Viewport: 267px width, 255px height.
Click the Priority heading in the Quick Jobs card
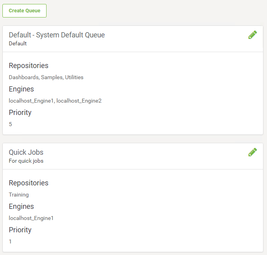point(20,230)
